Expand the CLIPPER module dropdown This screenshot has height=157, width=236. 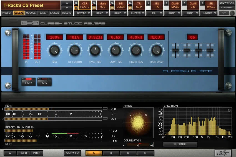point(137,13)
